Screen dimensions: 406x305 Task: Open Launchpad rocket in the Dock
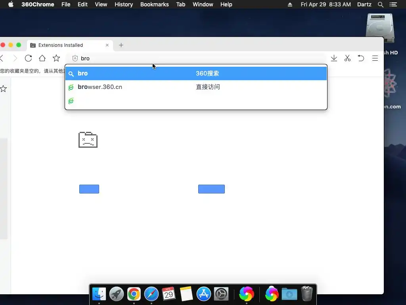tap(117, 294)
